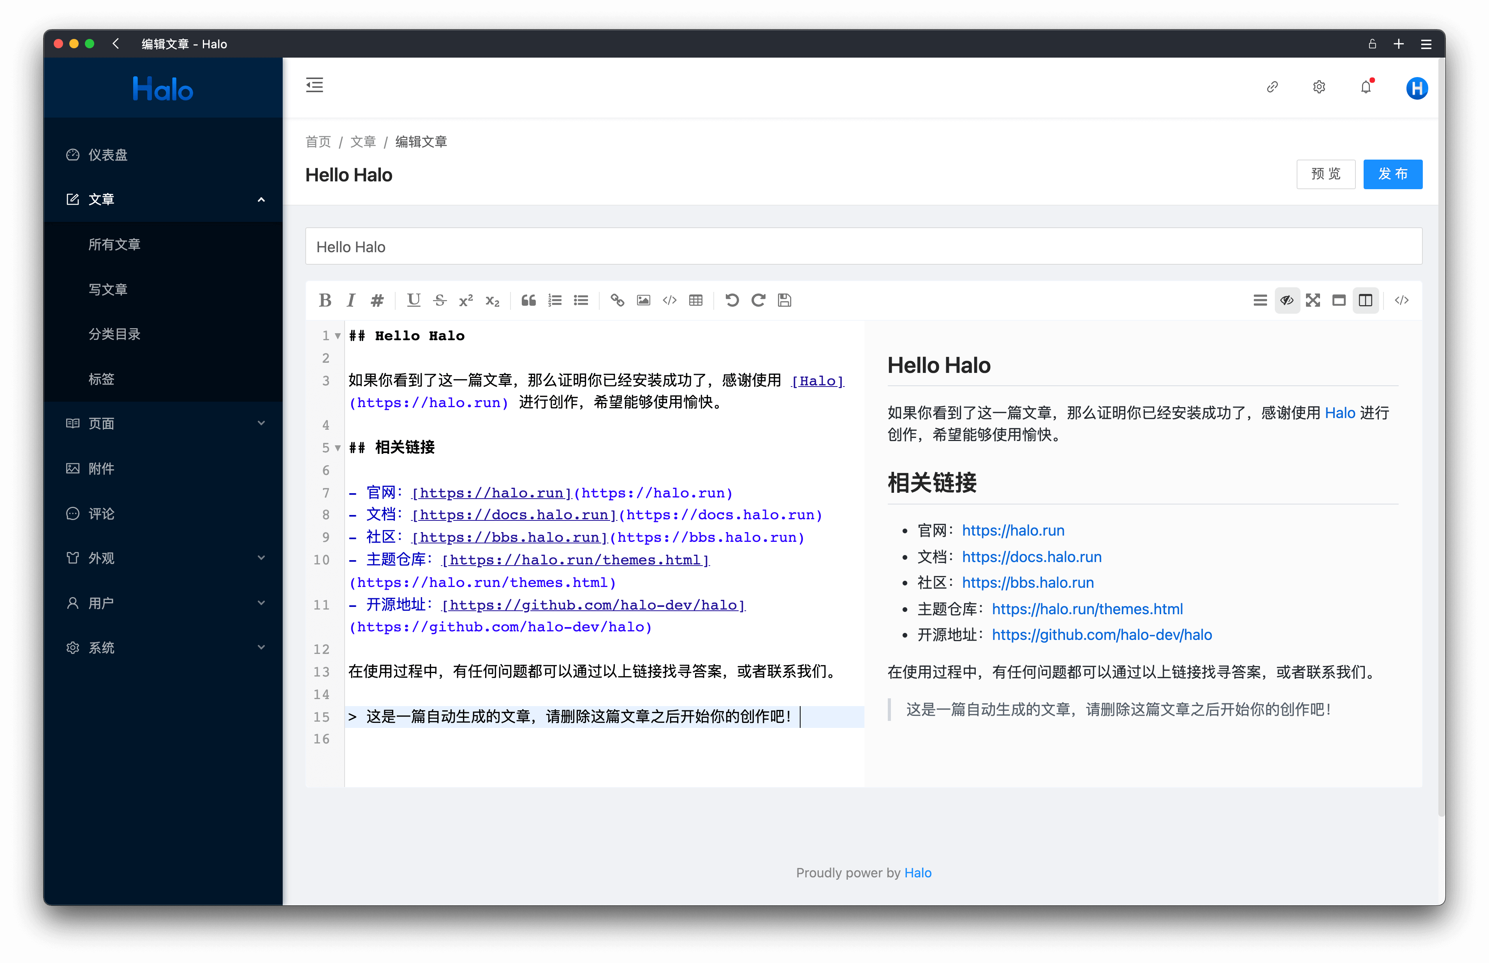Undo the last edit
This screenshot has height=963, width=1489.
coord(732,300)
